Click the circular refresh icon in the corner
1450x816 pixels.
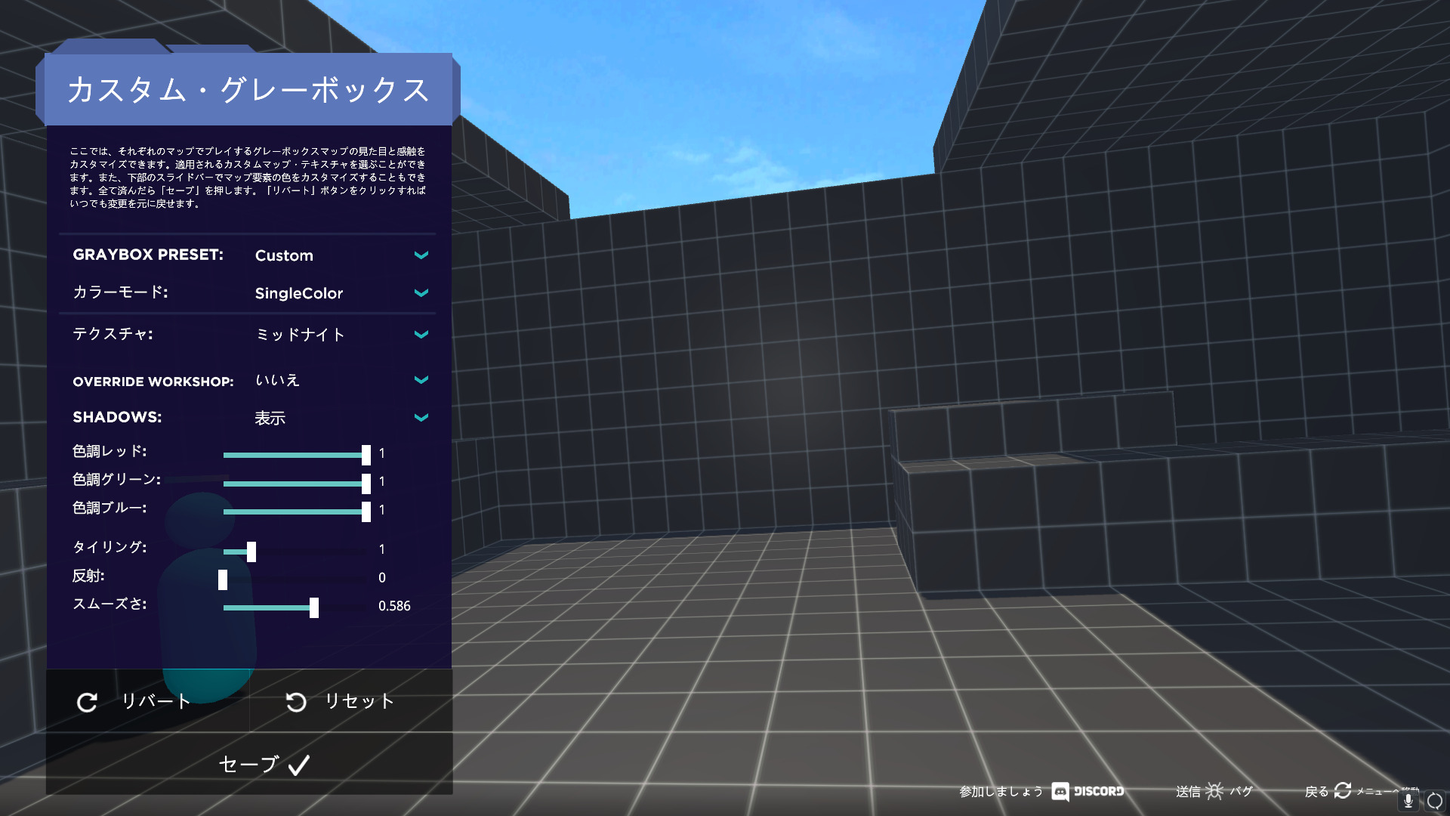click(x=1434, y=801)
